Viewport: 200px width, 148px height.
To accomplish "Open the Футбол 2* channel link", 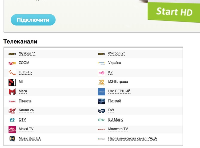I will [116, 53].
